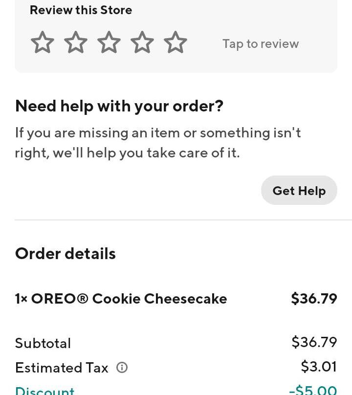Click the 'Review this Store' heading
Image resolution: width=352 pixels, height=395 pixels.
[x=81, y=10]
